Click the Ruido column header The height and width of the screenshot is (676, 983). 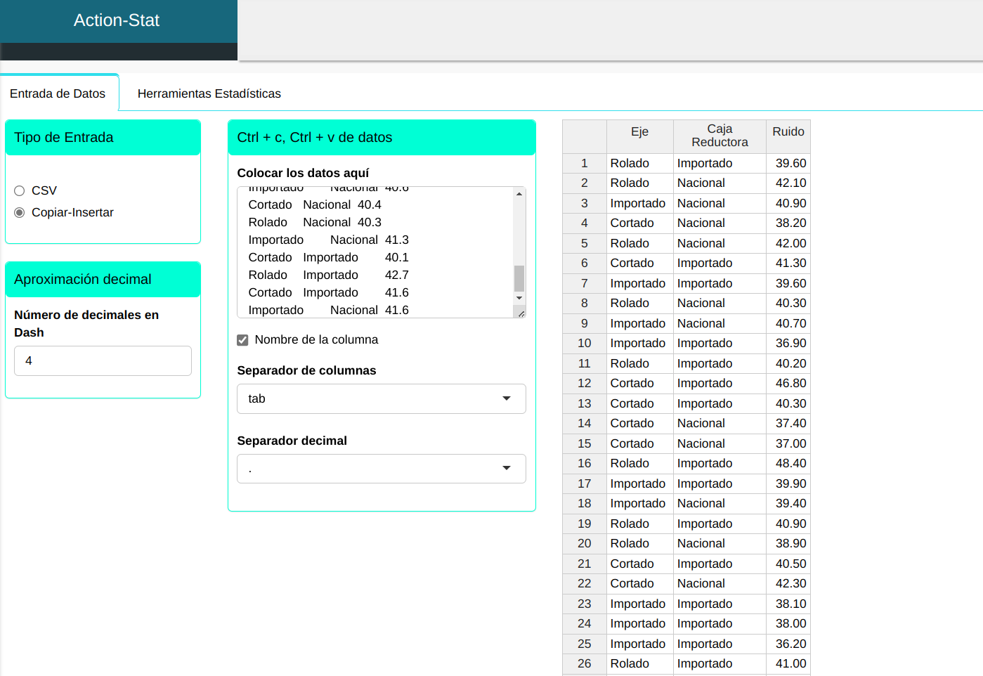788,132
